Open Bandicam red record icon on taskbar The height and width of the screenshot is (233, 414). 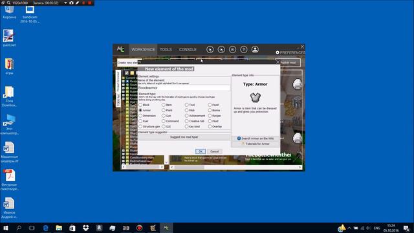click(x=140, y=228)
